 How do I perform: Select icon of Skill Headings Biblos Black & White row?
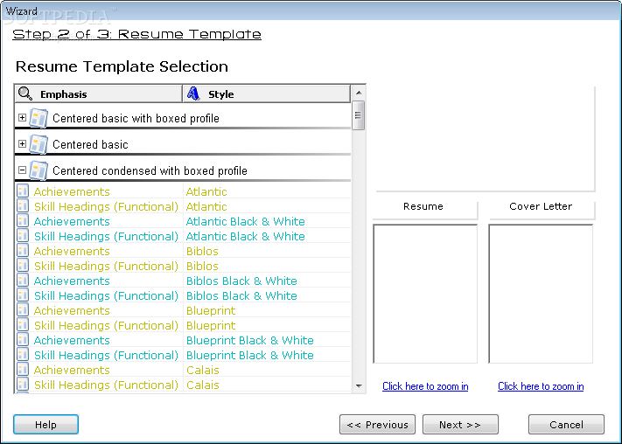tap(23, 295)
